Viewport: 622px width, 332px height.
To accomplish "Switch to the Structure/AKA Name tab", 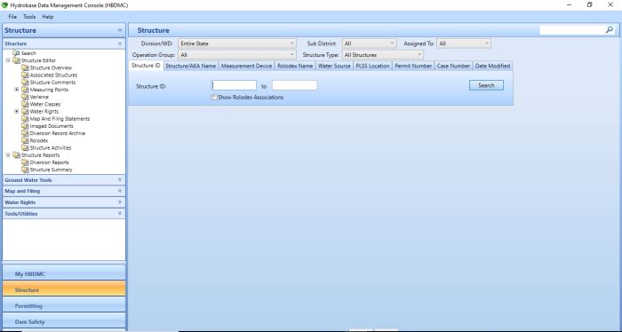I will (191, 67).
